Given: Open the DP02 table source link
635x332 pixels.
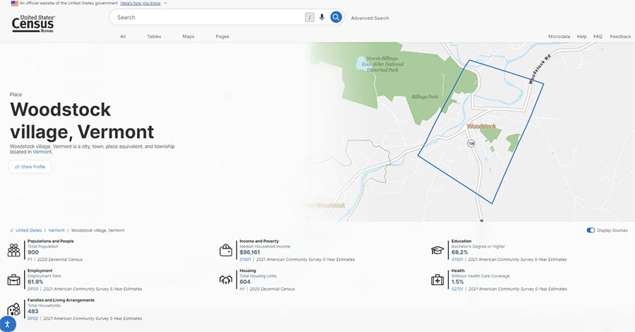Looking at the screenshot, I should [32, 319].
